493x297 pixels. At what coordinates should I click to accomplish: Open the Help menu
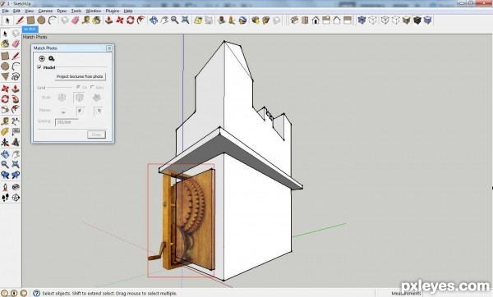pos(128,11)
